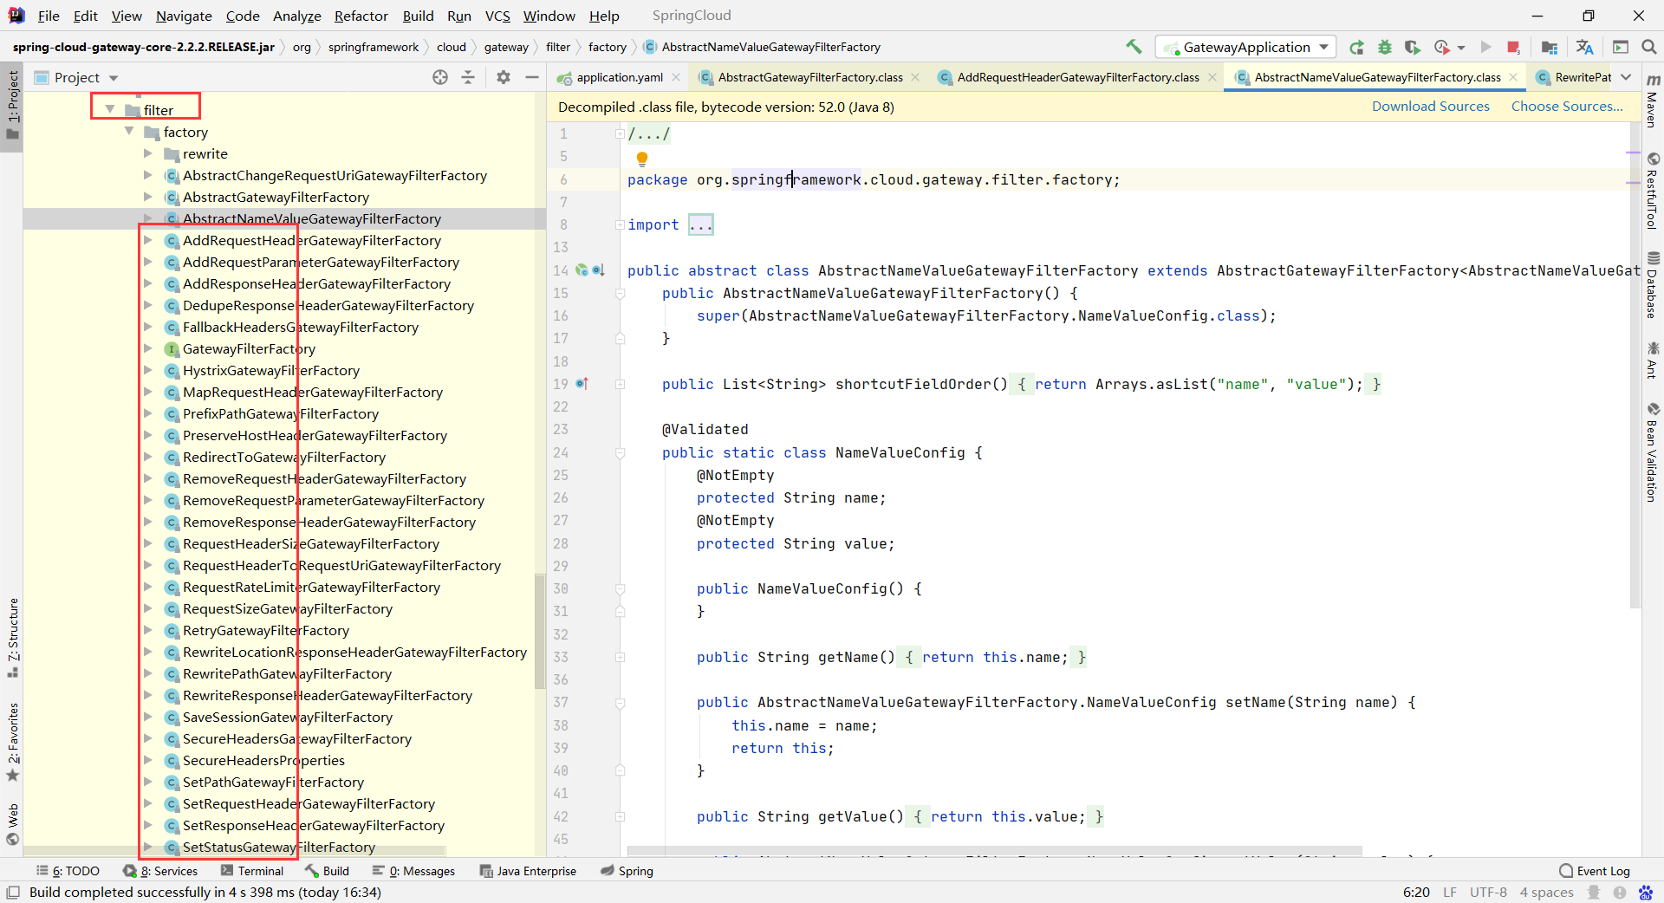This screenshot has width=1664, height=903.
Task: Click the UTF-8 encoding status widget
Action: [1488, 892]
